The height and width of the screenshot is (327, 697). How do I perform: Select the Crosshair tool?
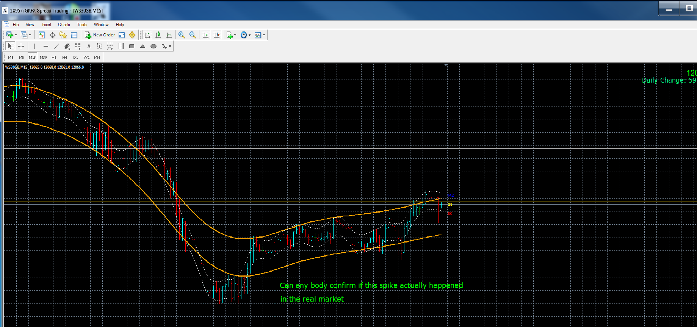tap(21, 46)
